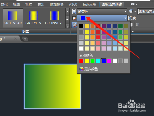
Task: Click the 明 tint field
Action: point(144,25)
